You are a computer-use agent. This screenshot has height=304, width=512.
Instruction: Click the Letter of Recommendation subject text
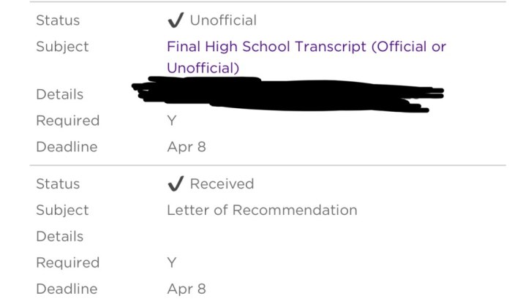[262, 210]
